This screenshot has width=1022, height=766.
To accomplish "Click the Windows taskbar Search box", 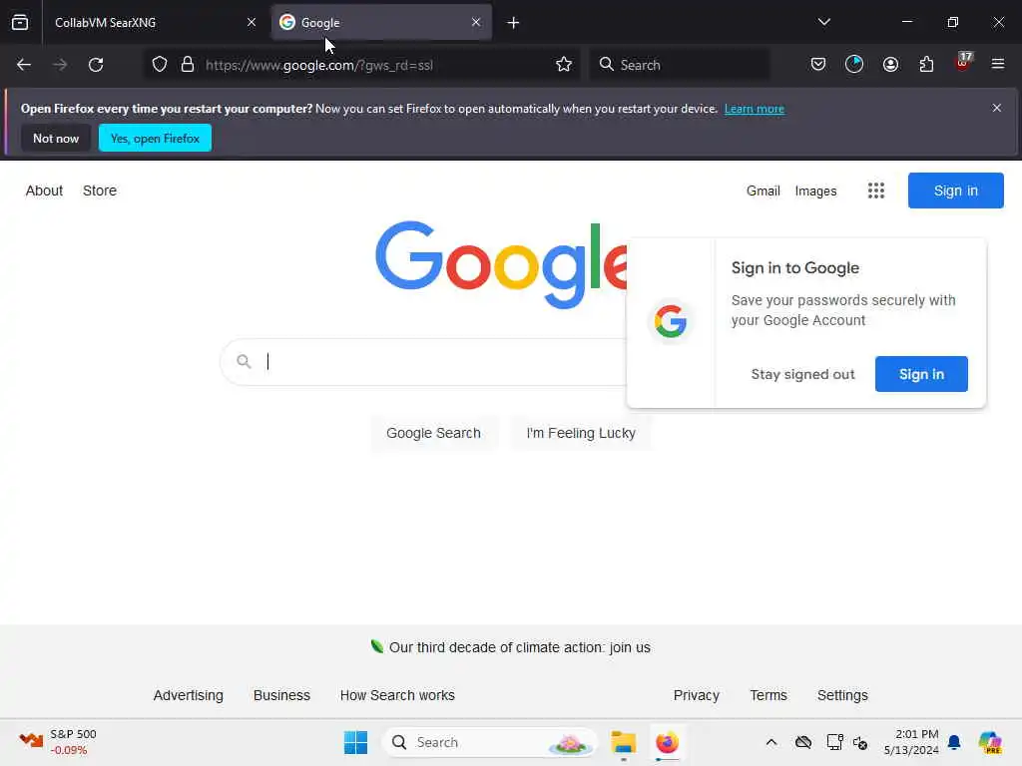I will pos(489,742).
